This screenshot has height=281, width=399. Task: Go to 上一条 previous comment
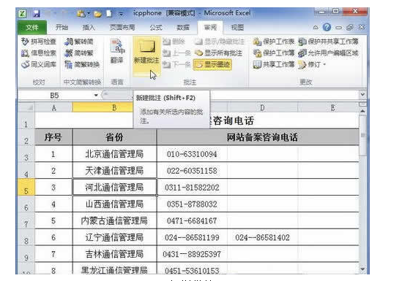[x=177, y=53]
